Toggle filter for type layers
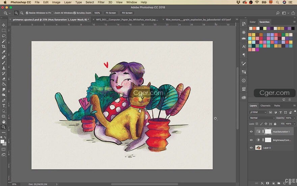This screenshot has height=186, width=297. pyautogui.click(x=280, y=112)
